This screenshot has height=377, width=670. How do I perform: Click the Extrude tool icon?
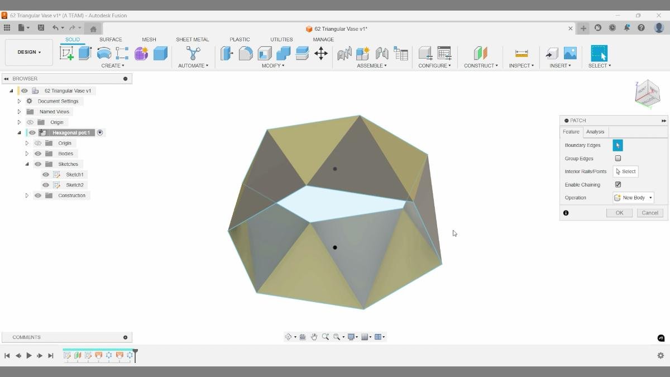click(x=84, y=53)
